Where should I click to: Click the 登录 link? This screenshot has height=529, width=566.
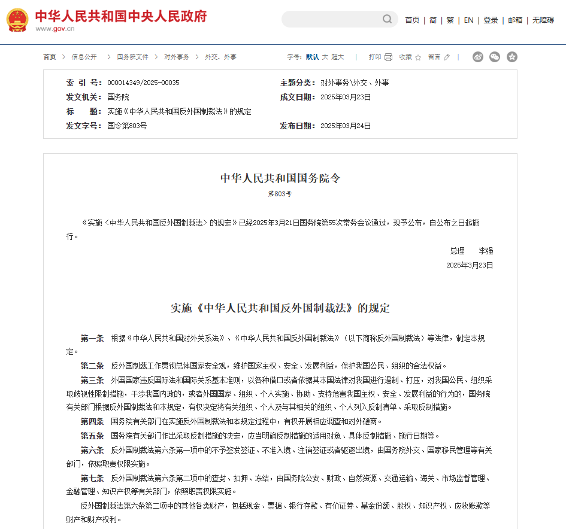pyautogui.click(x=491, y=19)
